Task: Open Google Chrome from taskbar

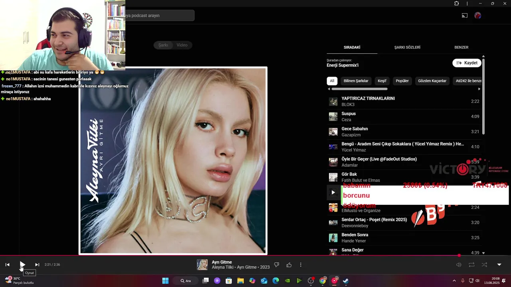Action: [x=323, y=281]
